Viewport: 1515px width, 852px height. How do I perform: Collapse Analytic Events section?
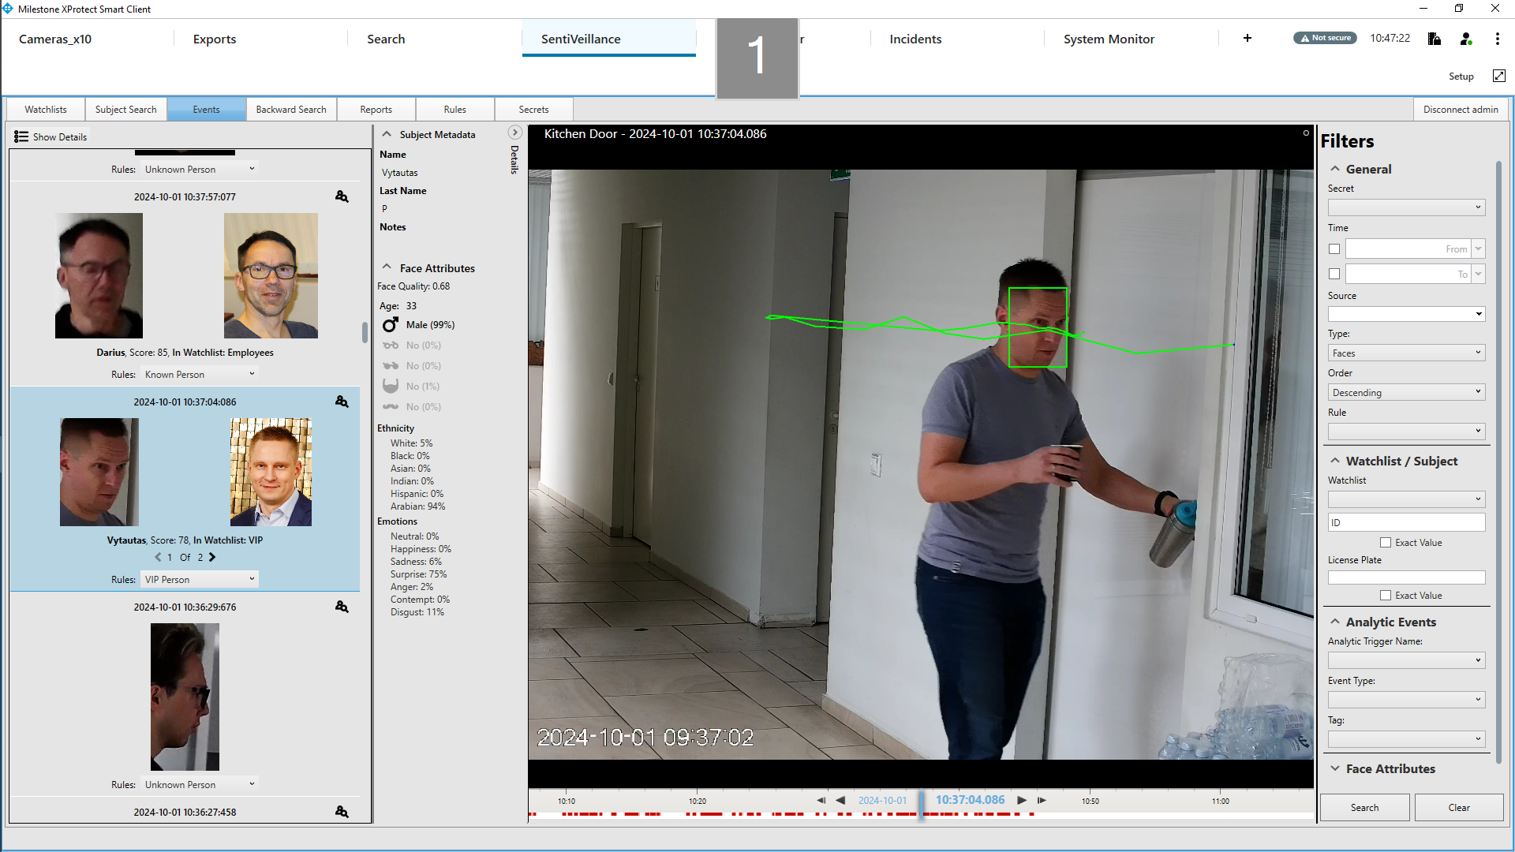click(1335, 622)
